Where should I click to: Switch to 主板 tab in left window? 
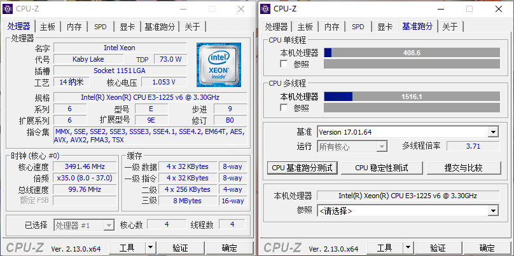tap(48, 27)
